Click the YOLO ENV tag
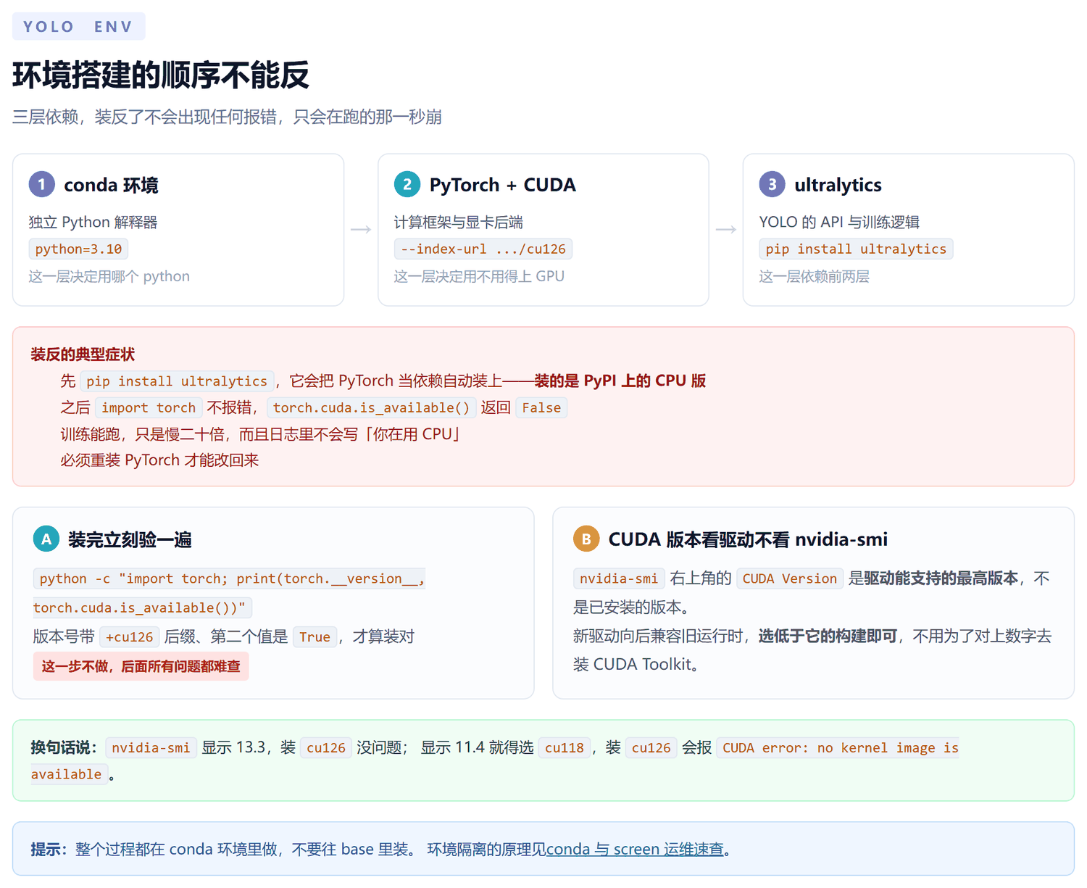The image size is (1087, 888). (x=79, y=27)
